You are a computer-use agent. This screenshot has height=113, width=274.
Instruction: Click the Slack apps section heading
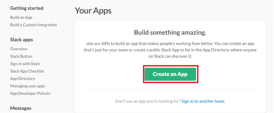(x=22, y=40)
